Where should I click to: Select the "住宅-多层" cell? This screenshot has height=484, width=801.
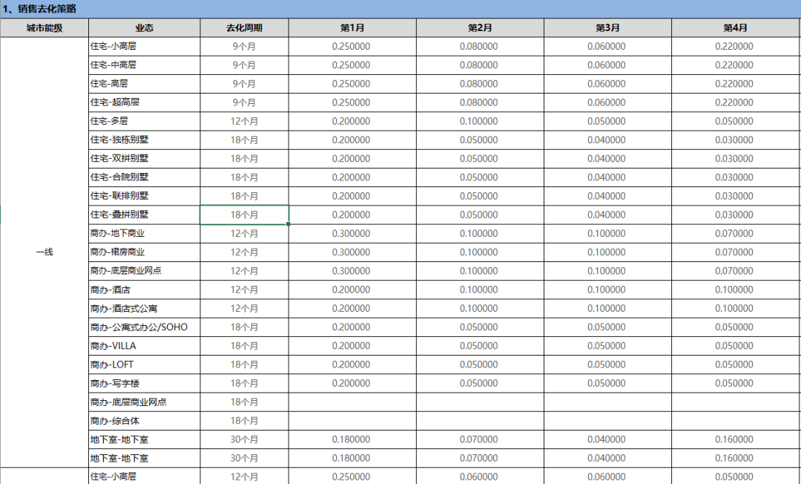click(x=145, y=121)
